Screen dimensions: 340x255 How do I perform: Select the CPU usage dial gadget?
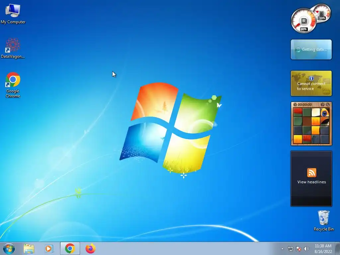tap(303, 21)
